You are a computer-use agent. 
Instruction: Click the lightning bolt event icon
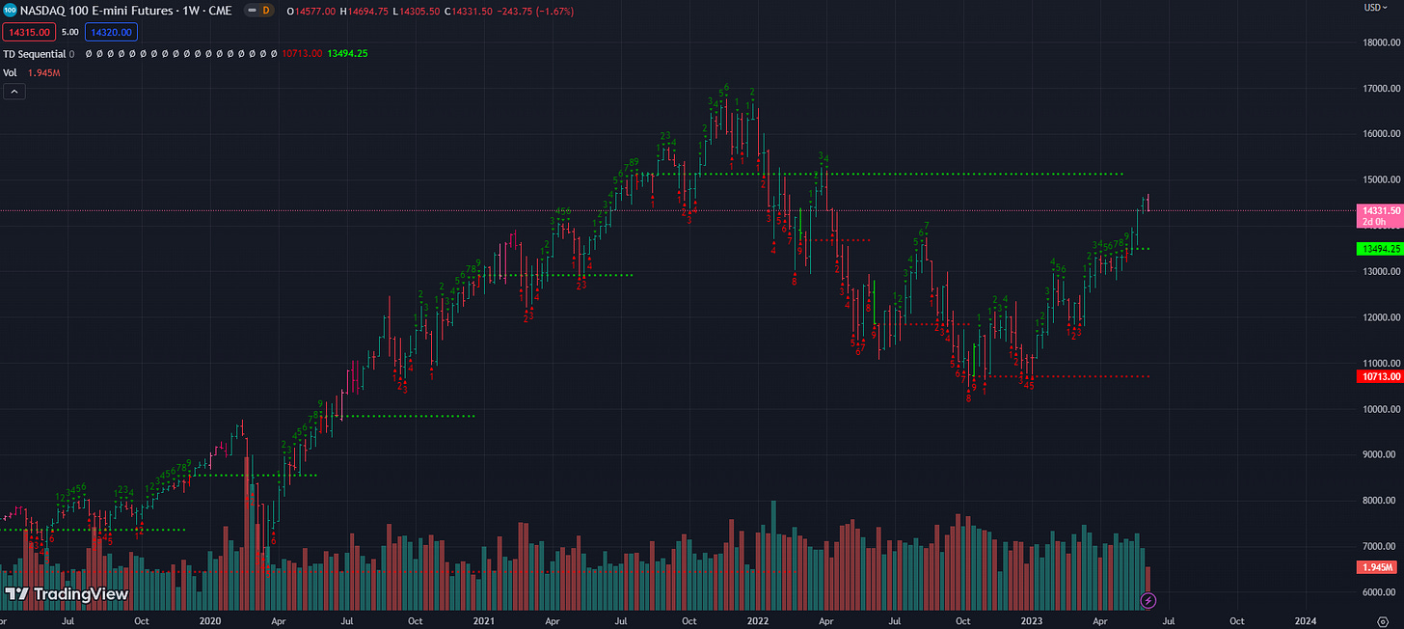pyautogui.click(x=1148, y=600)
